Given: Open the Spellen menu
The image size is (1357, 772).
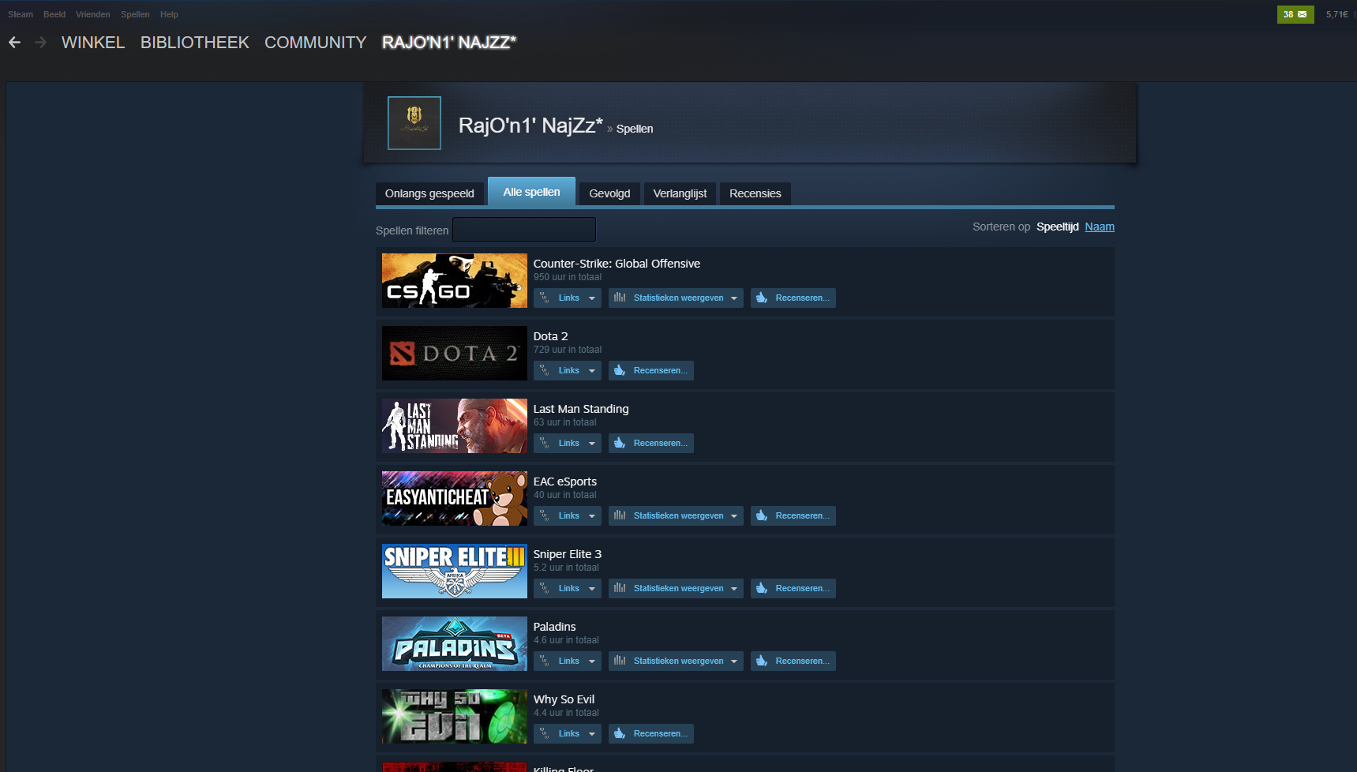Looking at the screenshot, I should (x=135, y=14).
